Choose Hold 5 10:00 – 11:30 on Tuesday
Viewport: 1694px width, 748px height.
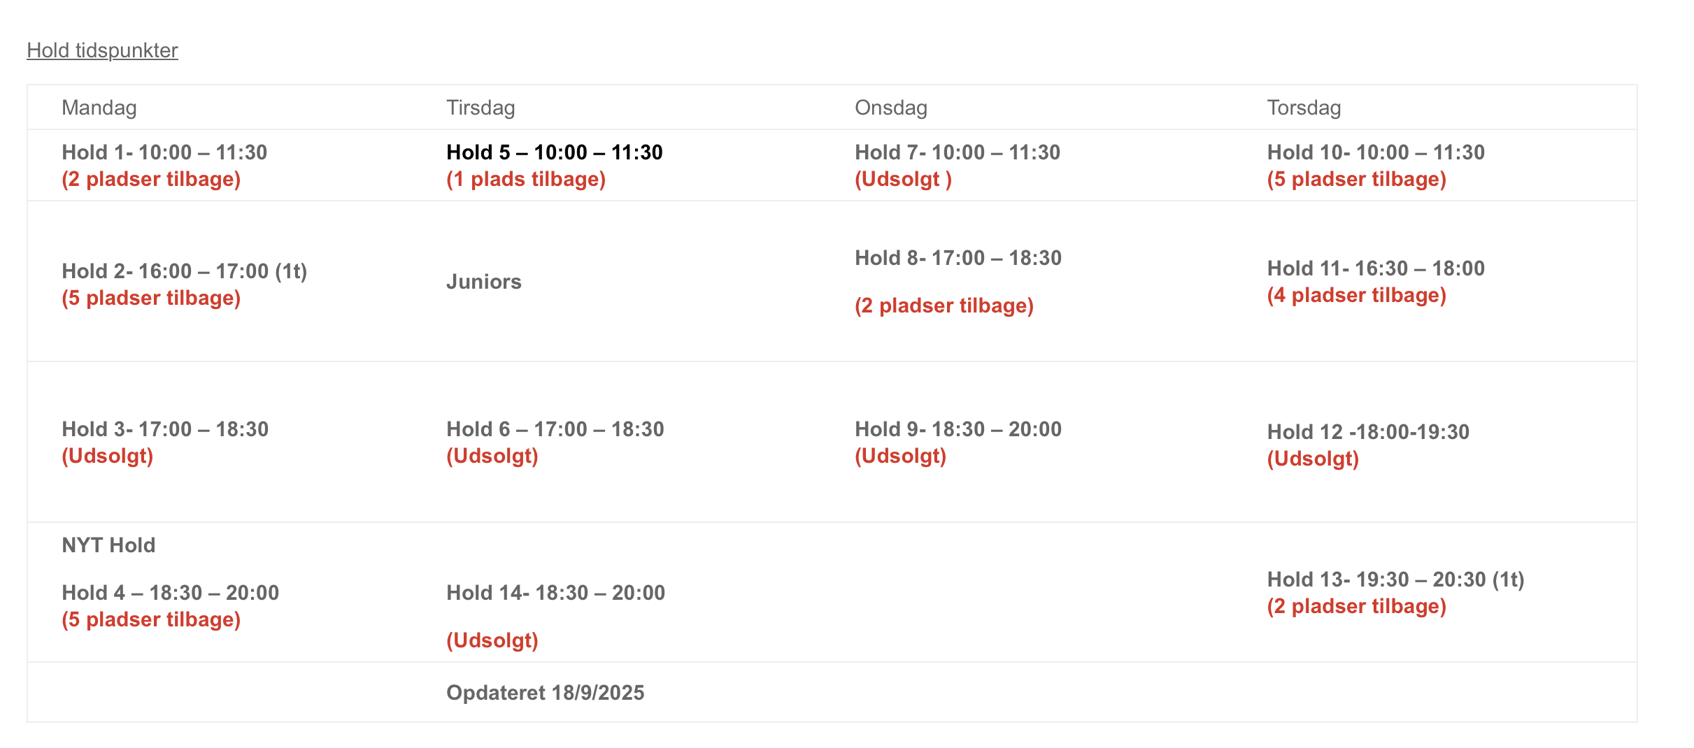coord(554,152)
